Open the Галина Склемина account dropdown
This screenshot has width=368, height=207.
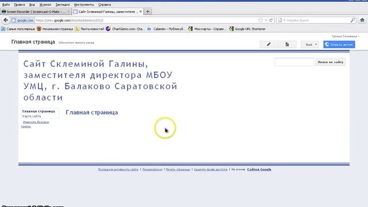tap(346, 36)
